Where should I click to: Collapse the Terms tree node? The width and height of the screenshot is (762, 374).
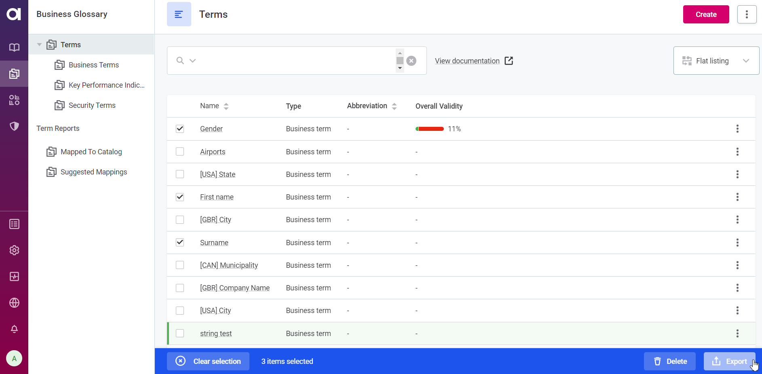click(x=39, y=44)
